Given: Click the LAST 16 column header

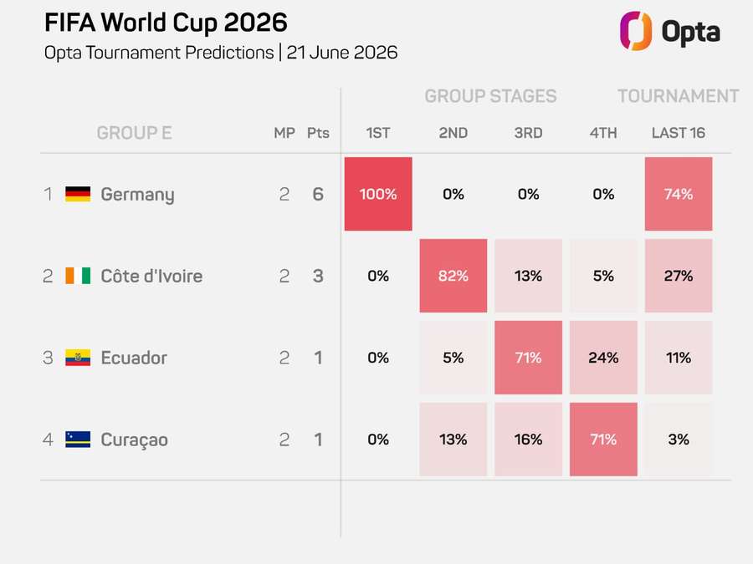Looking at the screenshot, I should tap(679, 133).
